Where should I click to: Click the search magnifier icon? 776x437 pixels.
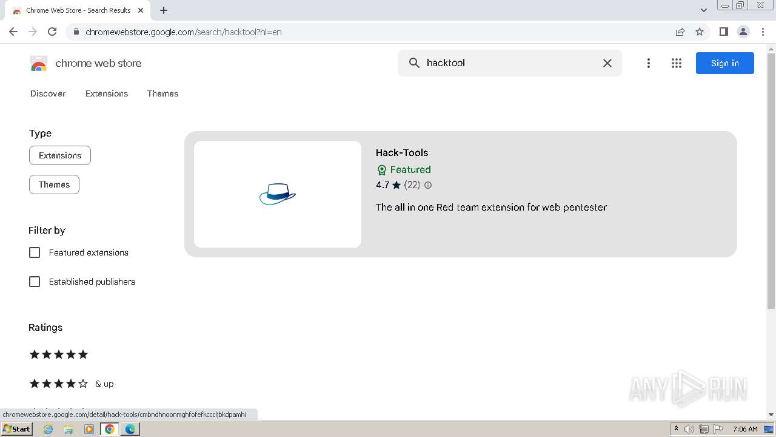point(414,63)
